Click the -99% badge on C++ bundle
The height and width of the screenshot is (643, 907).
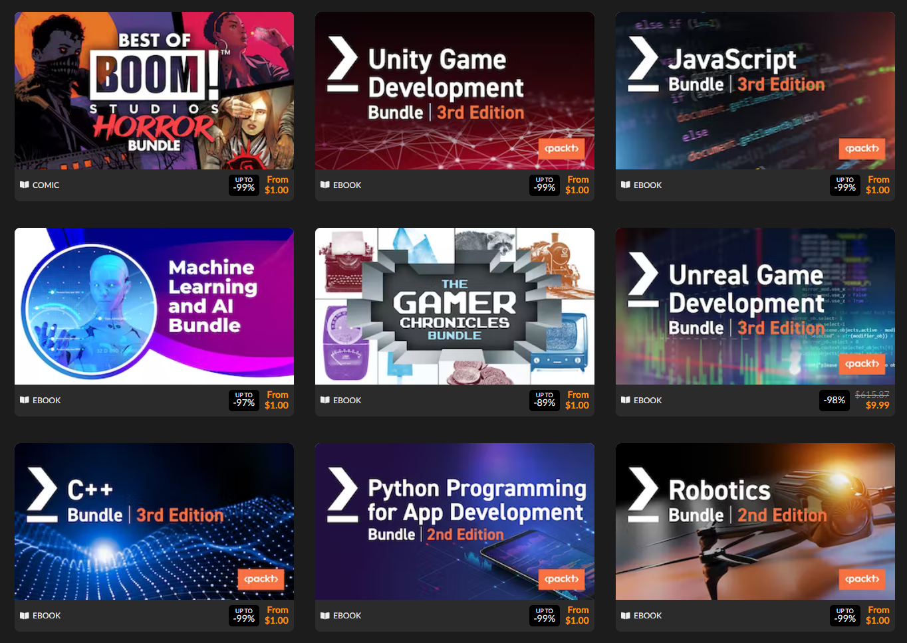point(244,616)
